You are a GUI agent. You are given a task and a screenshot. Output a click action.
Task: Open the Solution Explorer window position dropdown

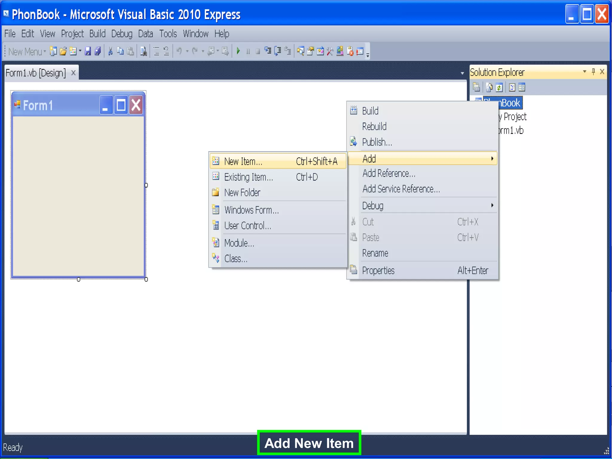584,72
